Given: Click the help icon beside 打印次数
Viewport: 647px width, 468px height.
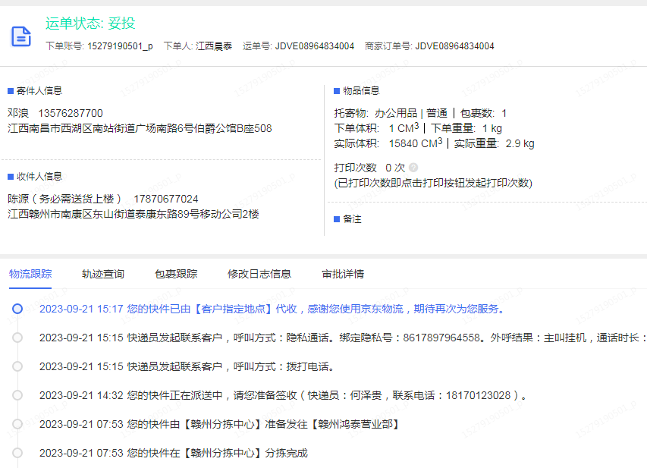Looking at the screenshot, I should (413, 168).
